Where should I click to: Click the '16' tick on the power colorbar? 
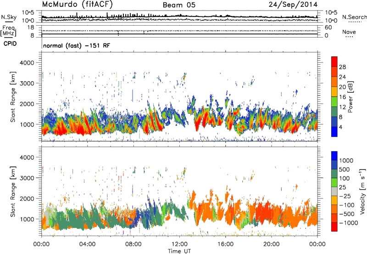click(342, 97)
